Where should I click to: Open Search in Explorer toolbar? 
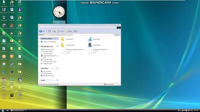61,31
